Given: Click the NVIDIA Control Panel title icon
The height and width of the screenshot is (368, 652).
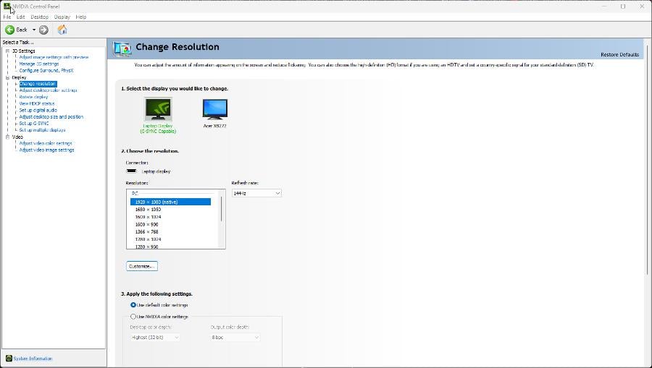Looking at the screenshot, I should 7,7.
